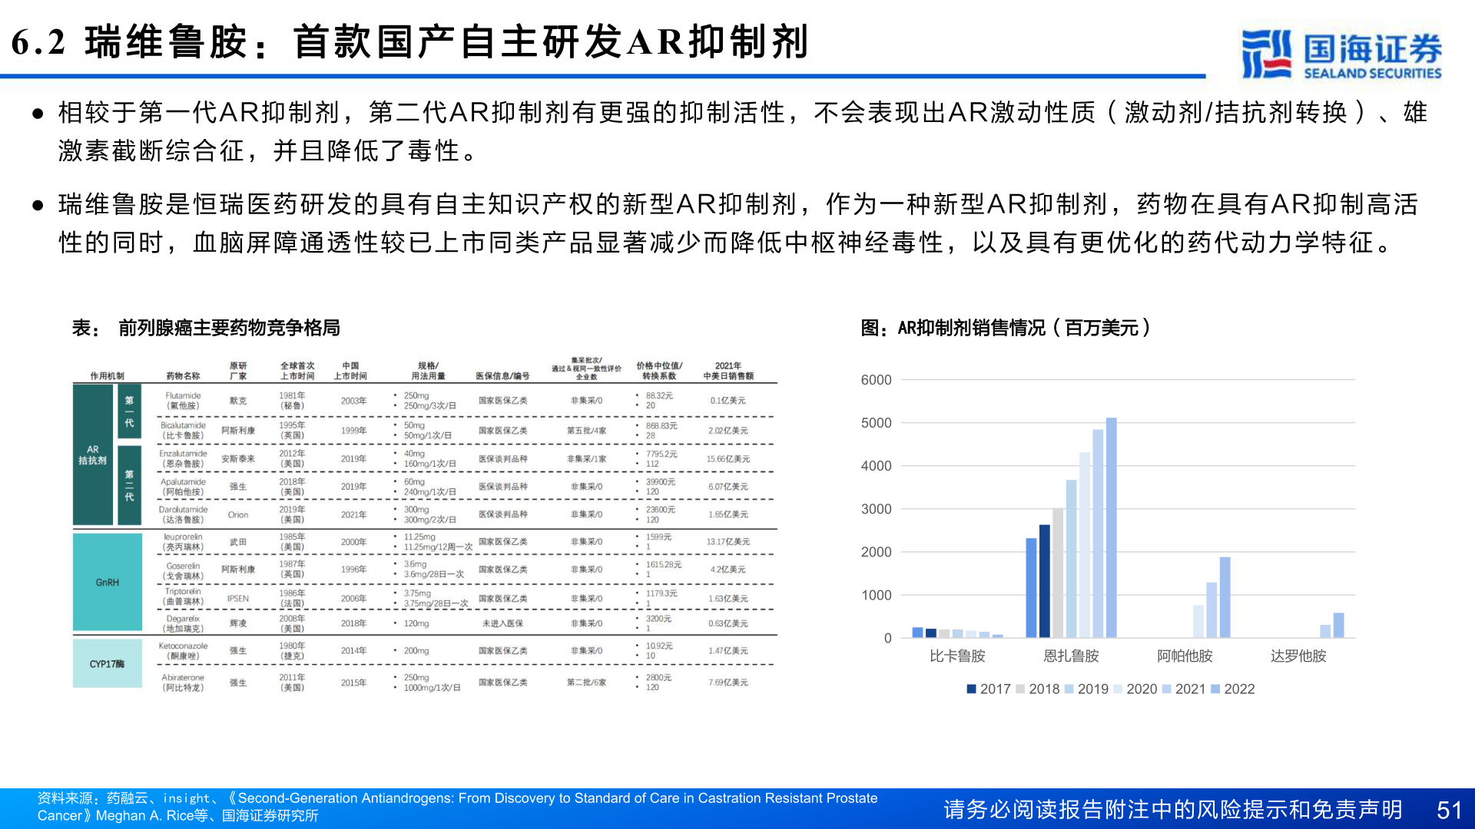The image size is (1475, 829).
Task: Select the tallest 阿帕他胺 bar for 2022
Action: (1225, 597)
